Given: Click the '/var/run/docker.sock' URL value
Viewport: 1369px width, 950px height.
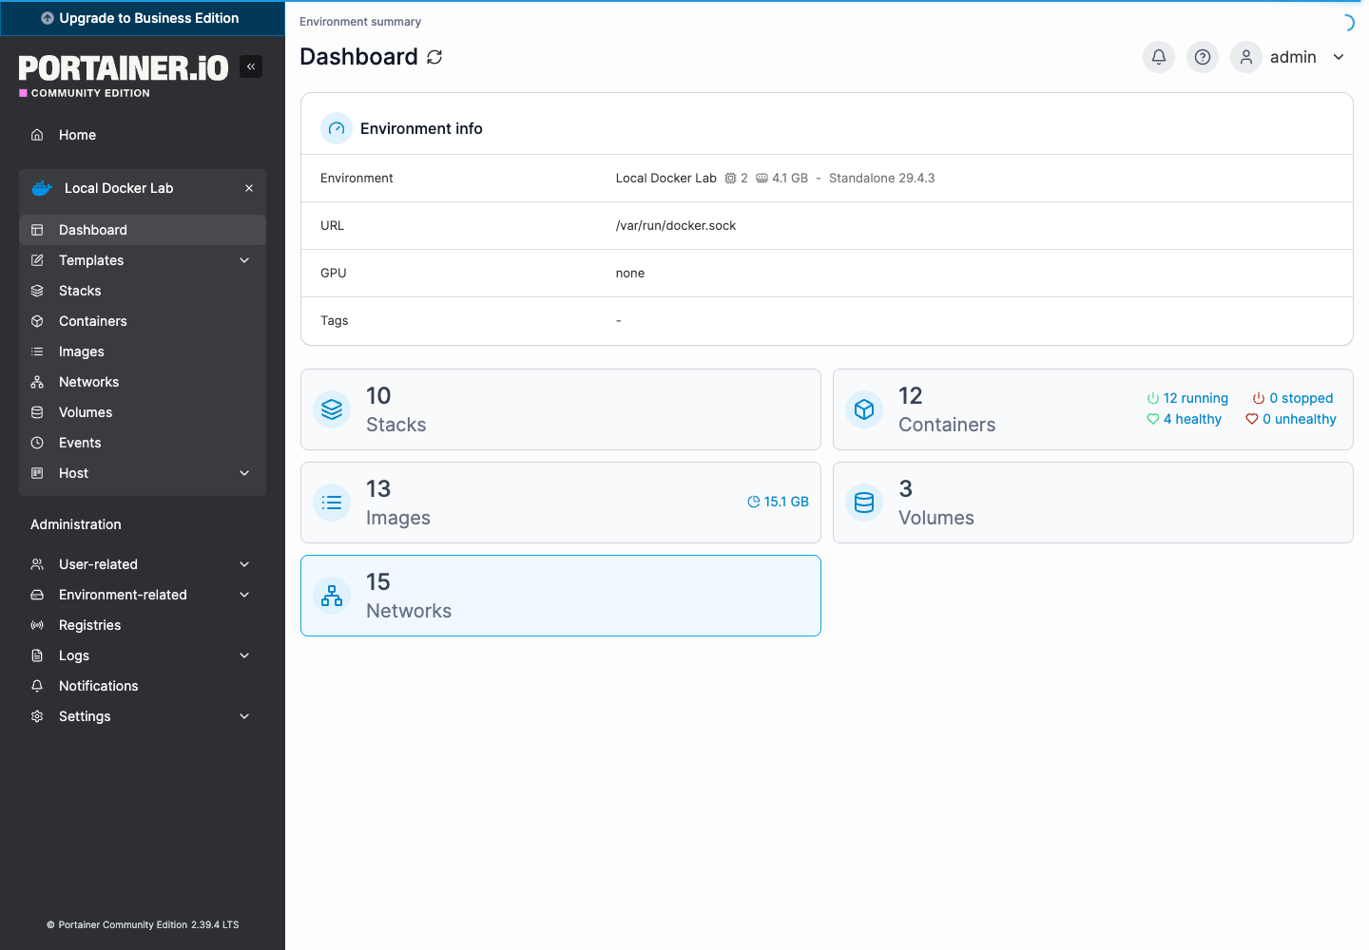Looking at the screenshot, I should click(676, 225).
